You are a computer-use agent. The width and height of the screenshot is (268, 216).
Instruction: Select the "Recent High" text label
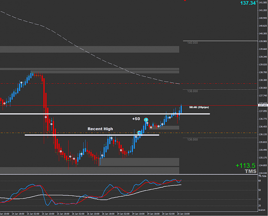pos(100,129)
